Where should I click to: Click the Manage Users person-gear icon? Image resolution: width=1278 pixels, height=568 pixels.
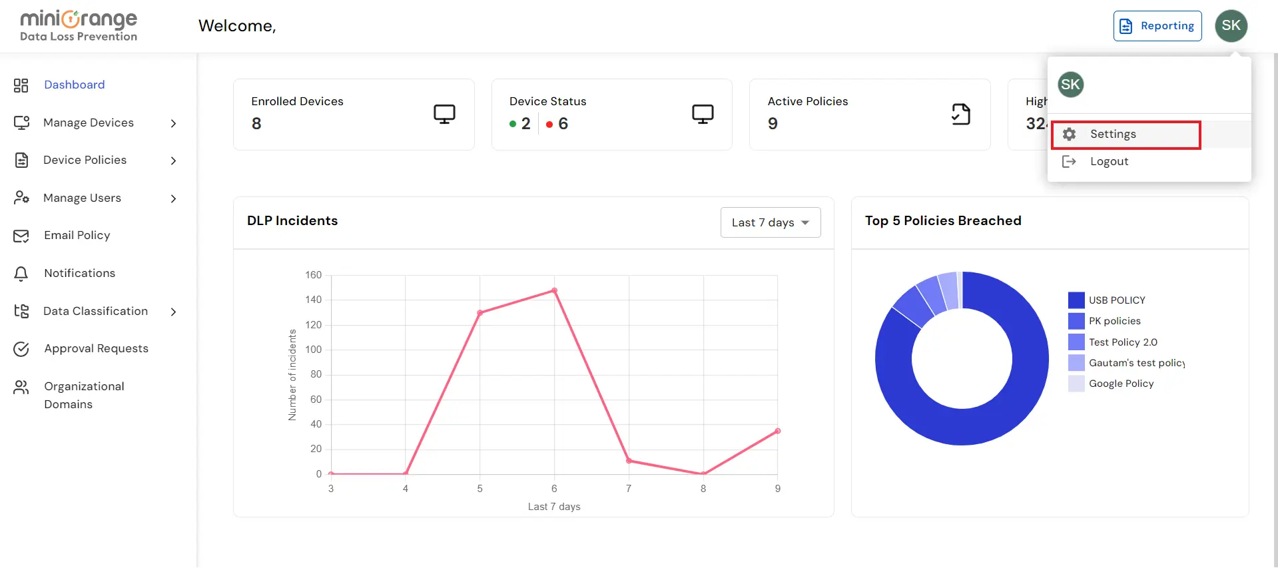[x=21, y=198]
